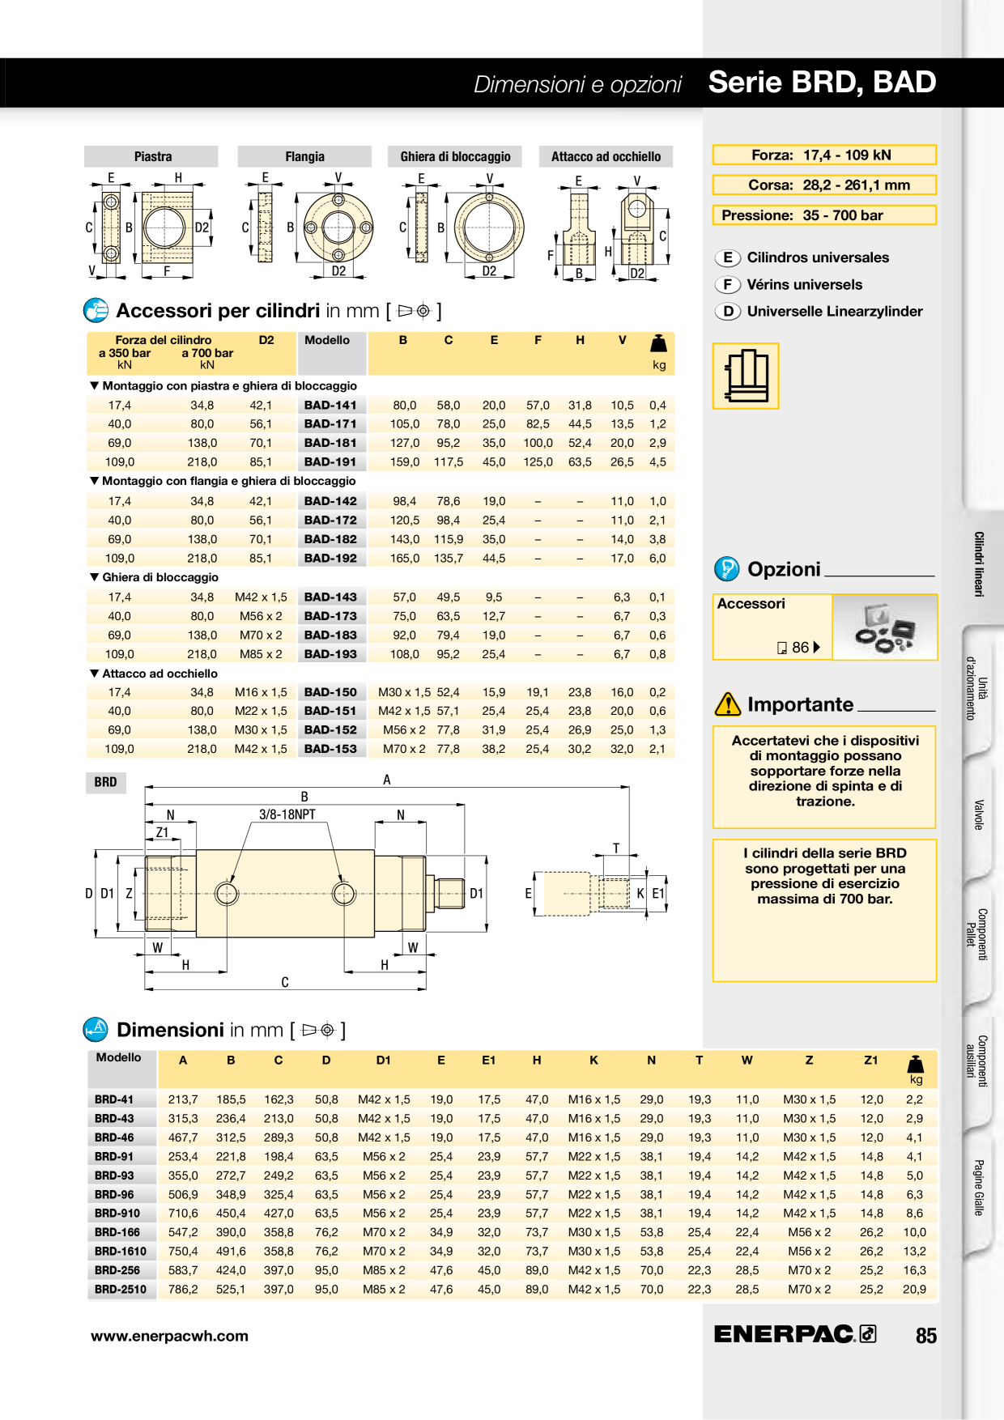
Task: Click the BAD-150 model cell
Action: pyautogui.click(x=330, y=692)
